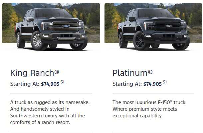Open the Platinum price footnote link
Image resolution: width=203 pixels, height=133 pixels.
(165, 82)
